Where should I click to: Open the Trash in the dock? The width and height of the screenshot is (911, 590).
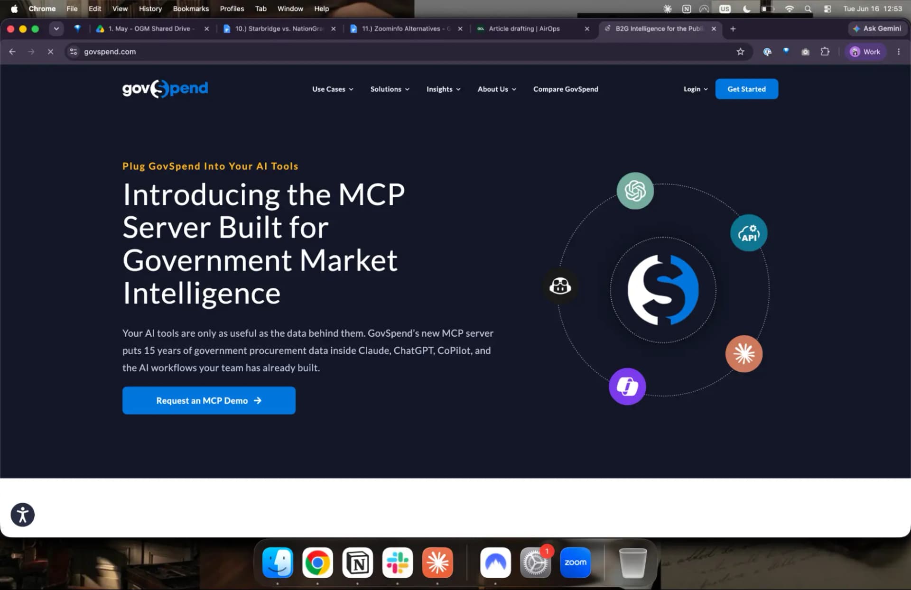pos(633,562)
